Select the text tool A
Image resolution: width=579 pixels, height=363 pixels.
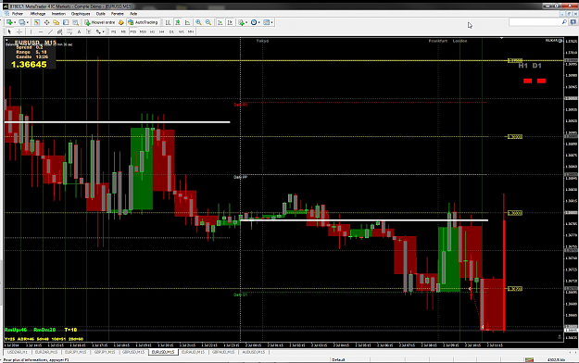(x=79, y=31)
